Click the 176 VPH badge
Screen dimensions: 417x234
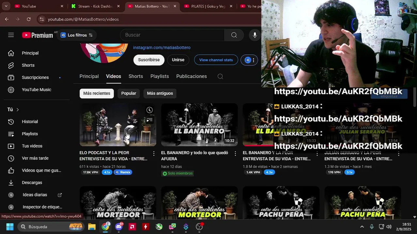tap(334, 172)
